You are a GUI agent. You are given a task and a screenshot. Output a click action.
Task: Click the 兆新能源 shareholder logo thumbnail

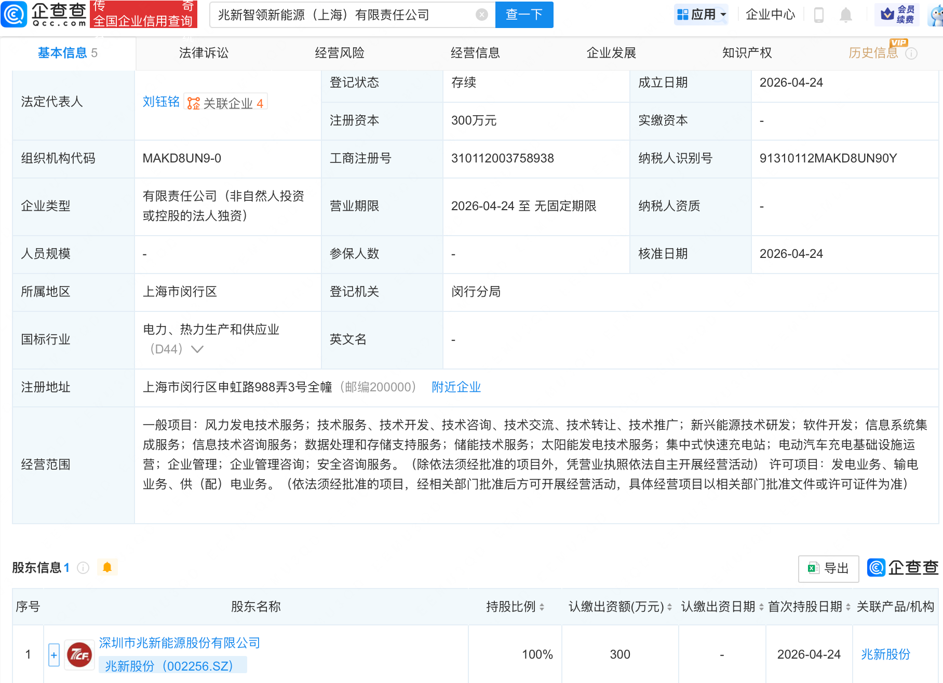pyautogui.click(x=79, y=654)
